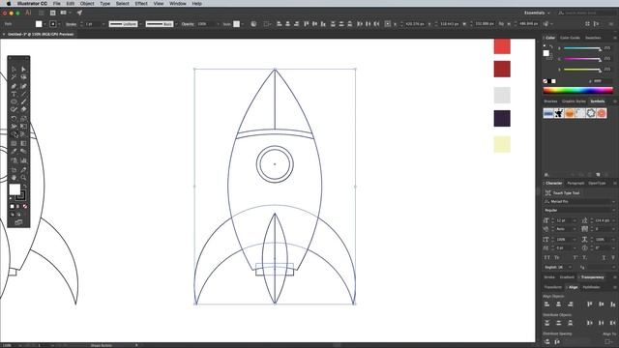Open the Opacity value dropdown
619x348 pixels.
tap(218, 24)
